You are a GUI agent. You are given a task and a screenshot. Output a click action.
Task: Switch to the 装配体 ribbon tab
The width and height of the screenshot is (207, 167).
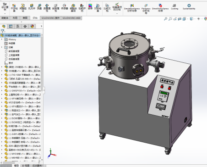(5, 18)
